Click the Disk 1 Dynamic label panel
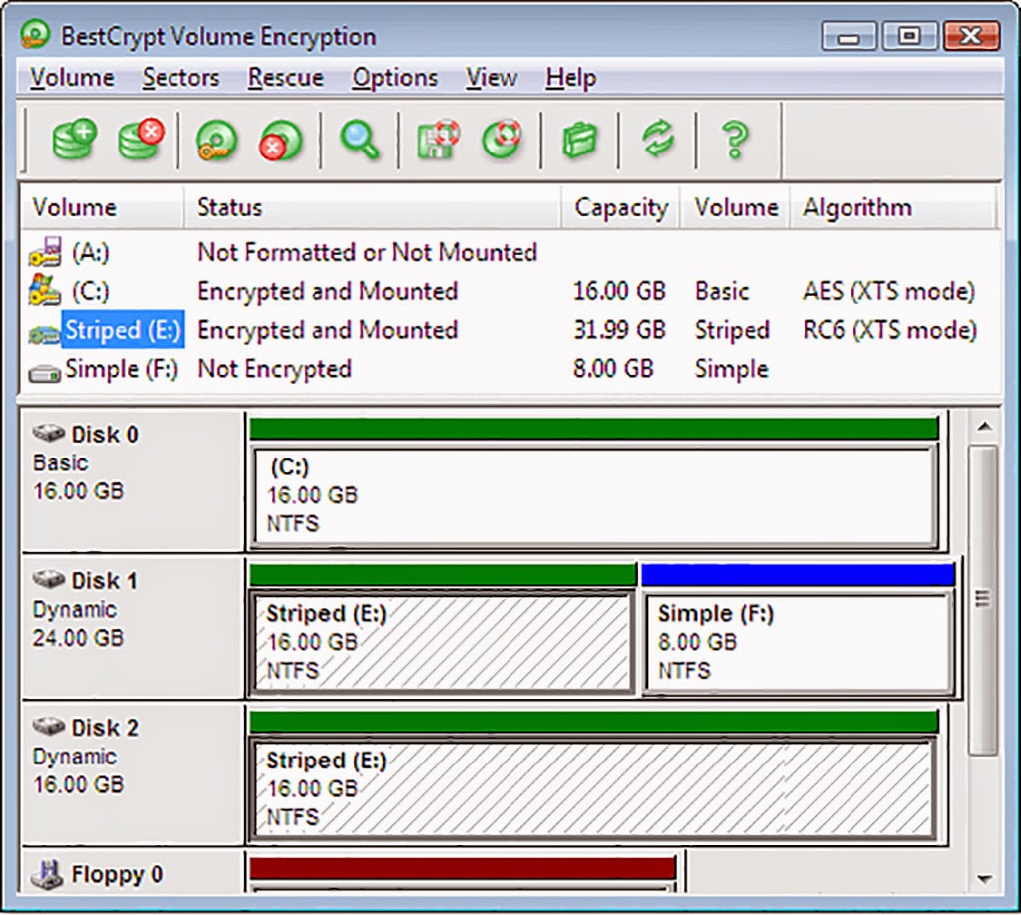Screen dimensions: 1021x915 pos(133,627)
